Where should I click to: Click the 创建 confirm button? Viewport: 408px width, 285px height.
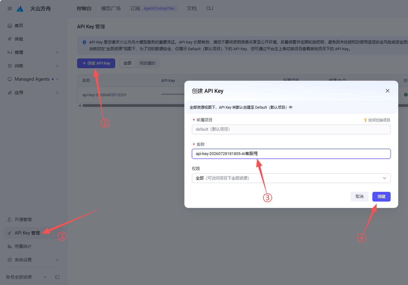pos(381,197)
